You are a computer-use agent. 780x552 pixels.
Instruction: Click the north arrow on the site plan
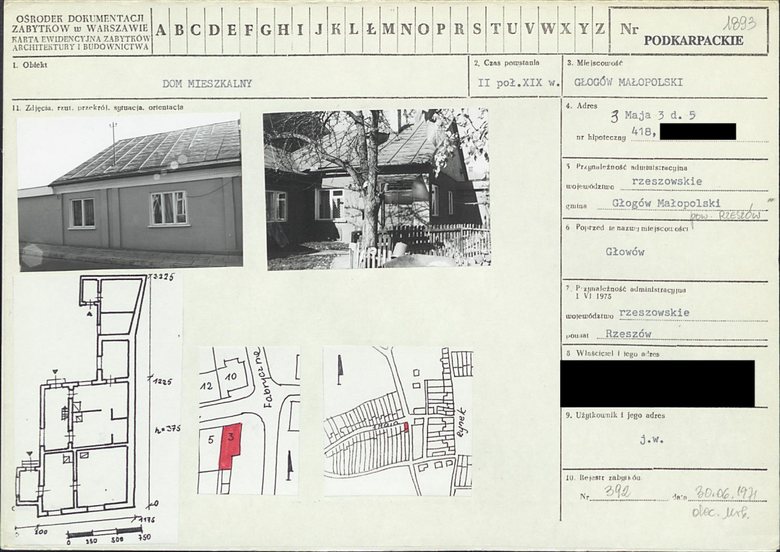289,467
